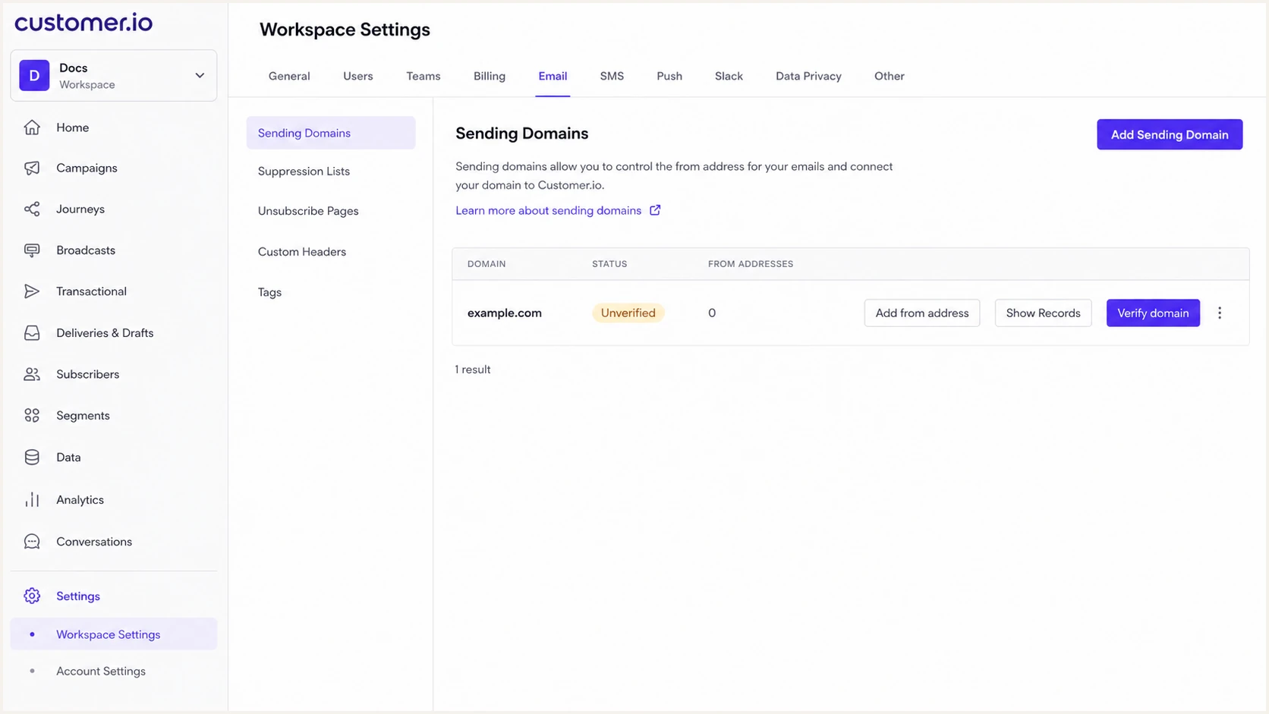Click the Verify domain button

(x=1153, y=313)
